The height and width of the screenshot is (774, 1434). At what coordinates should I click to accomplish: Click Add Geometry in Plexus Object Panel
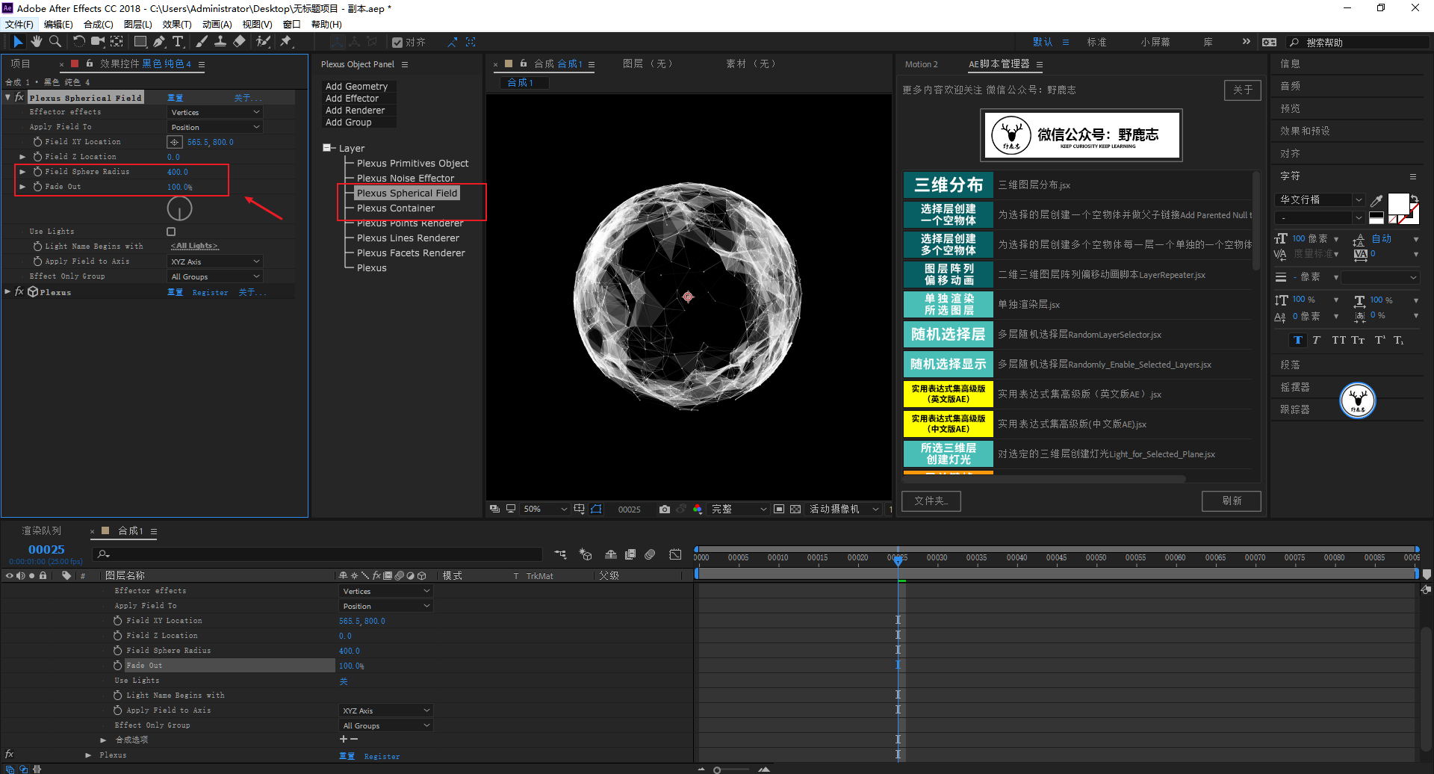click(356, 86)
